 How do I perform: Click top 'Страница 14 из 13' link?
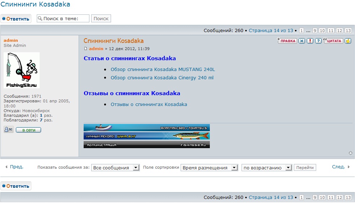pyautogui.click(x=271, y=31)
